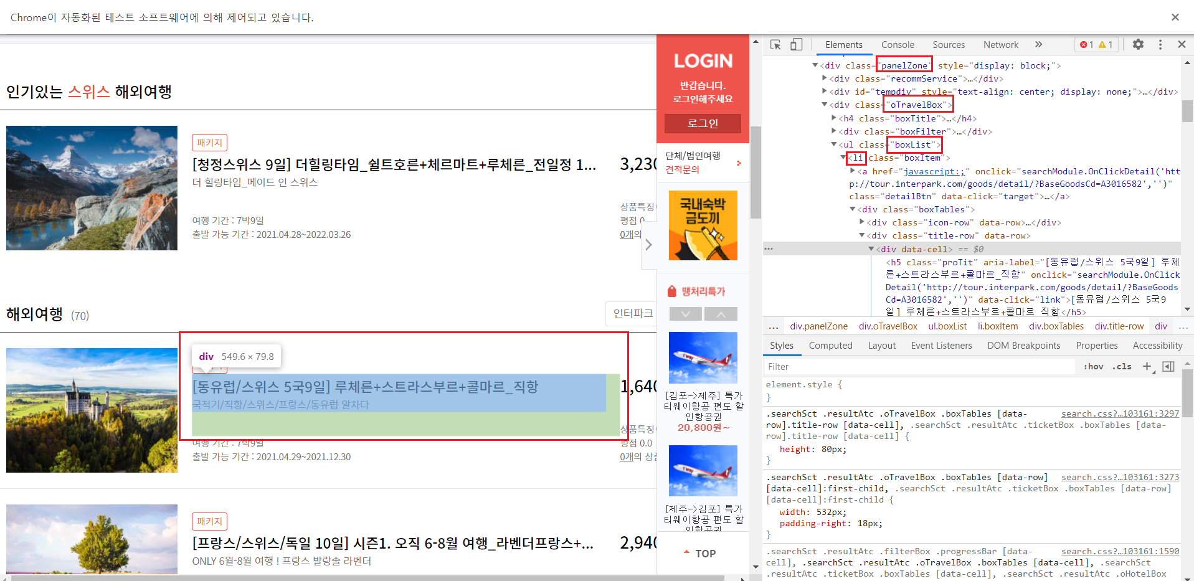Click the yellow warning count badge
Viewport: 1194px width, 581px height.
click(x=1106, y=45)
